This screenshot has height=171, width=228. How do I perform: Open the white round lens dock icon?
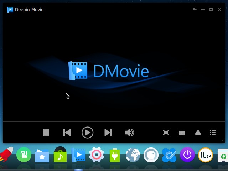coord(151,155)
